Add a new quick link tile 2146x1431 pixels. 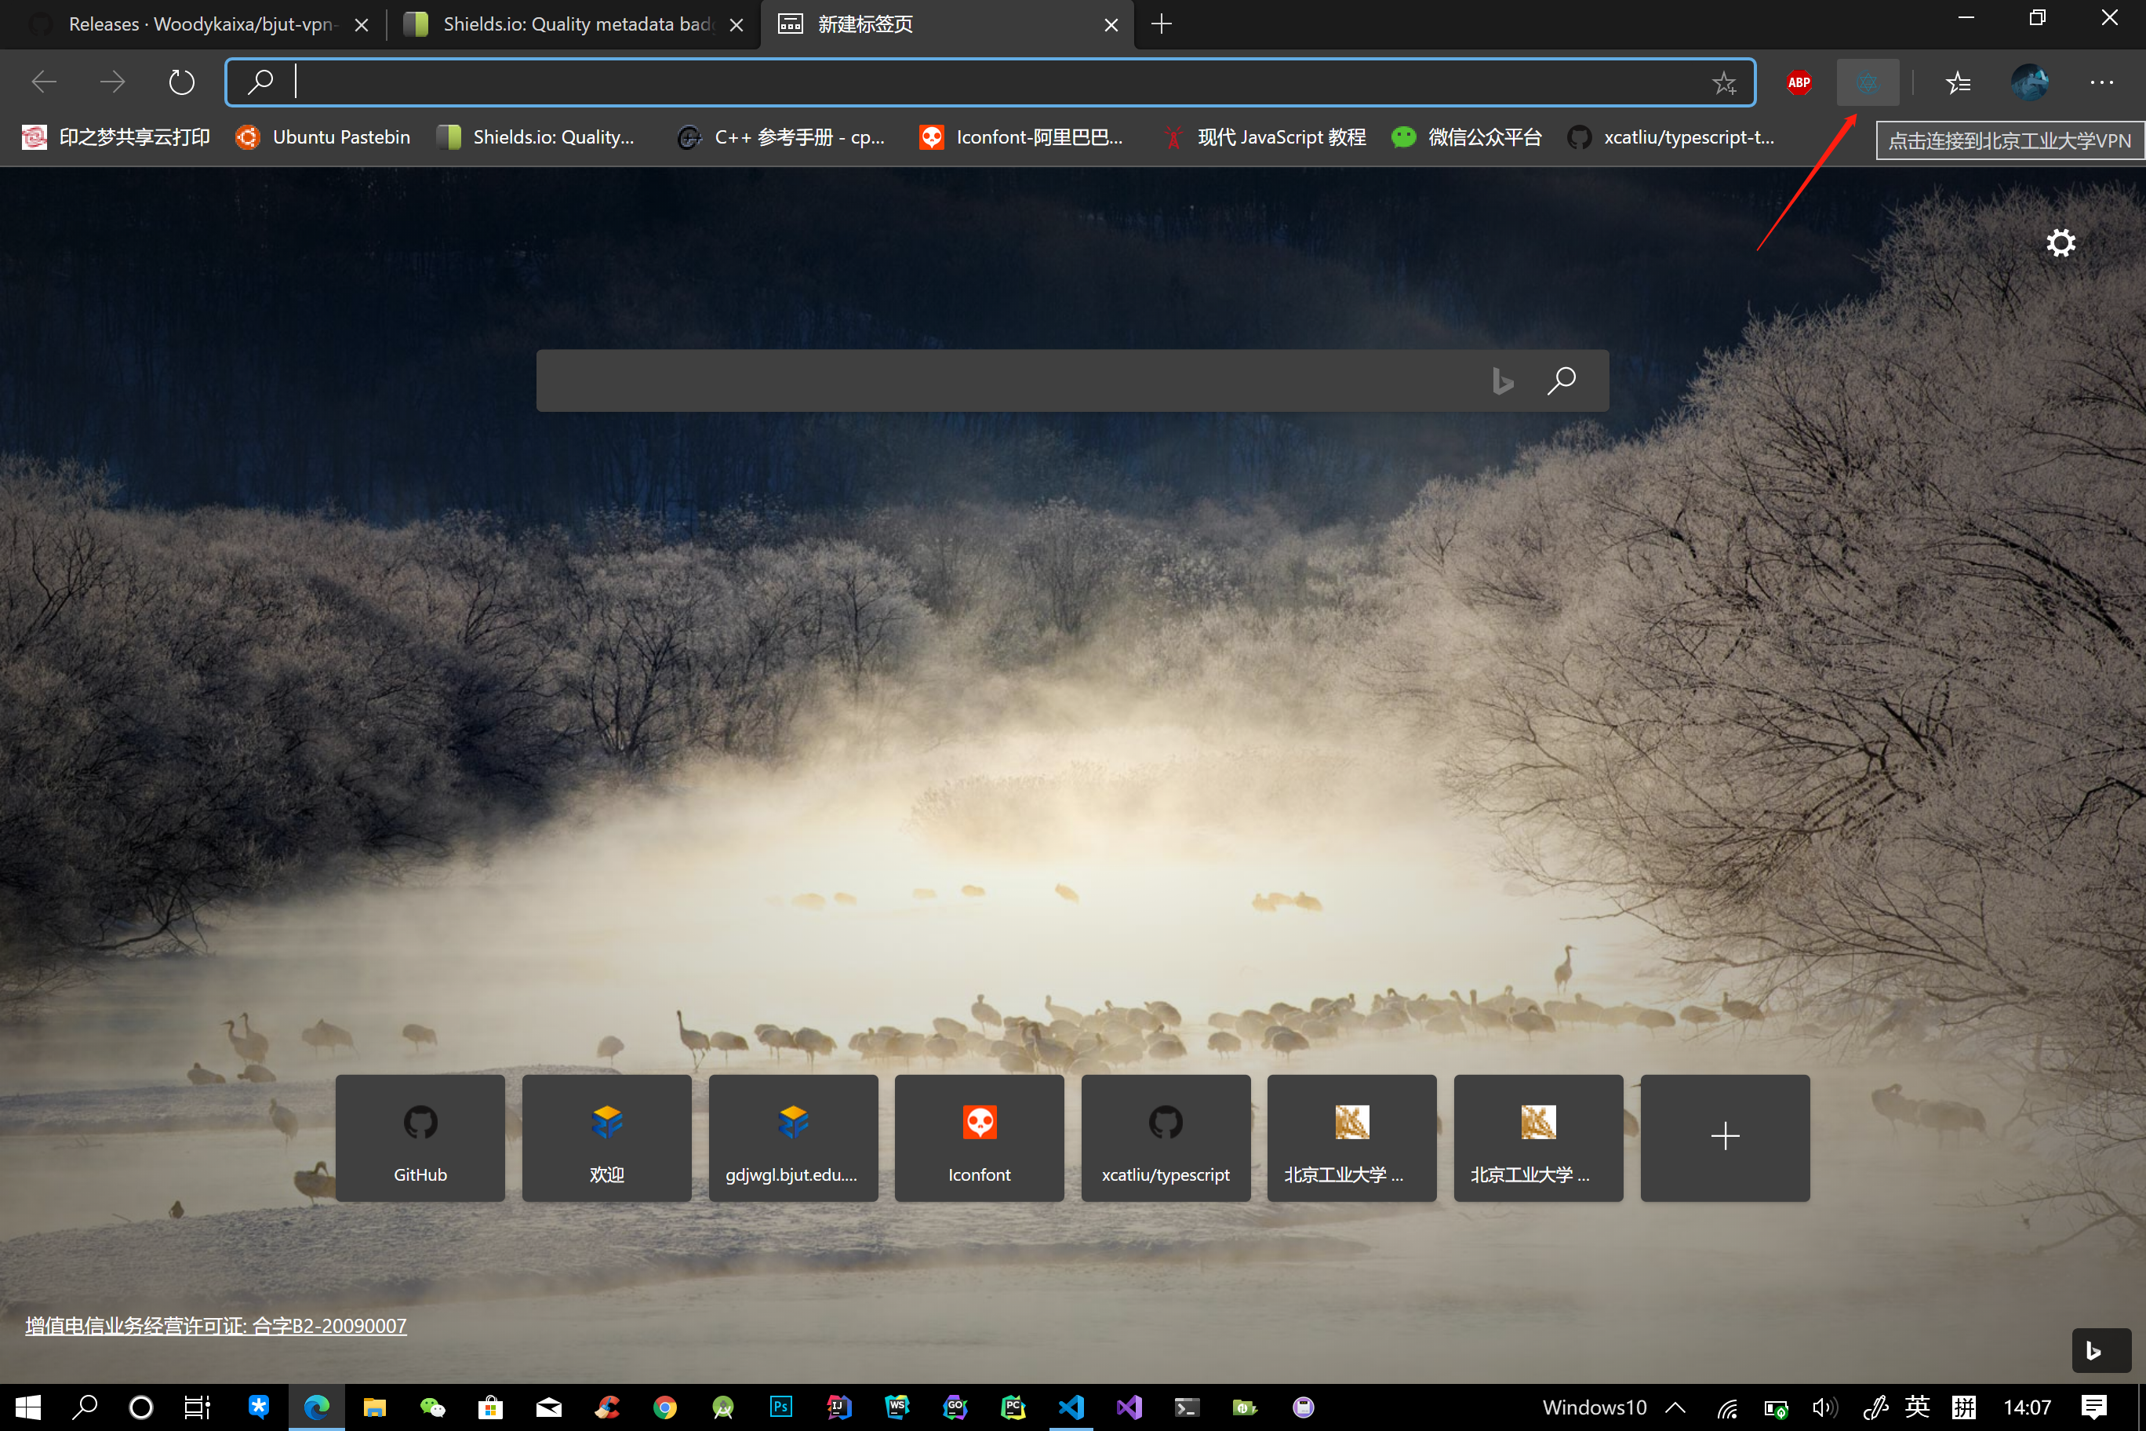coord(1725,1137)
